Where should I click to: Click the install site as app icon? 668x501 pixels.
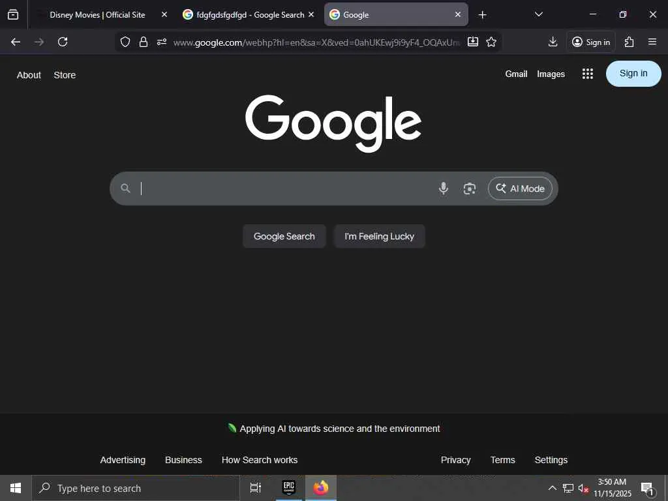(473, 42)
